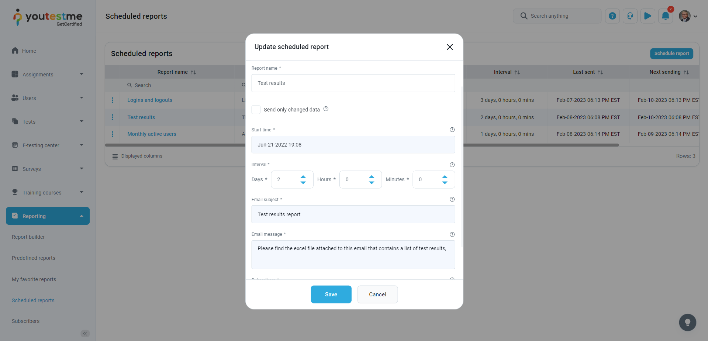708x341 pixels.
Task: Click the support headset icon
Action: (x=630, y=16)
